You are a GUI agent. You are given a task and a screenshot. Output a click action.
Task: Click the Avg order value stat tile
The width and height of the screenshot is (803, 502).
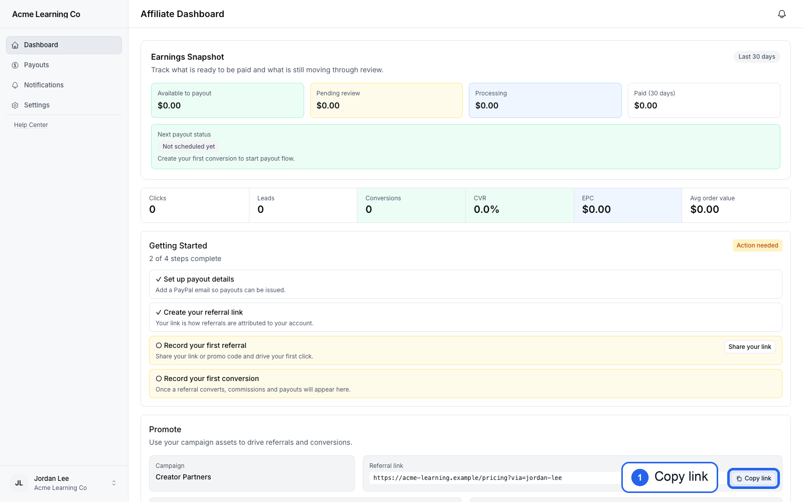coord(736,205)
